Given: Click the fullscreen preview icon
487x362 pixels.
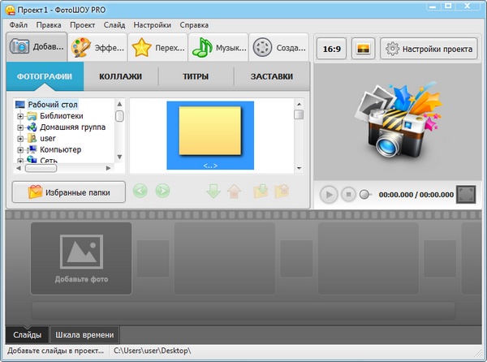Looking at the screenshot, I should (x=465, y=195).
